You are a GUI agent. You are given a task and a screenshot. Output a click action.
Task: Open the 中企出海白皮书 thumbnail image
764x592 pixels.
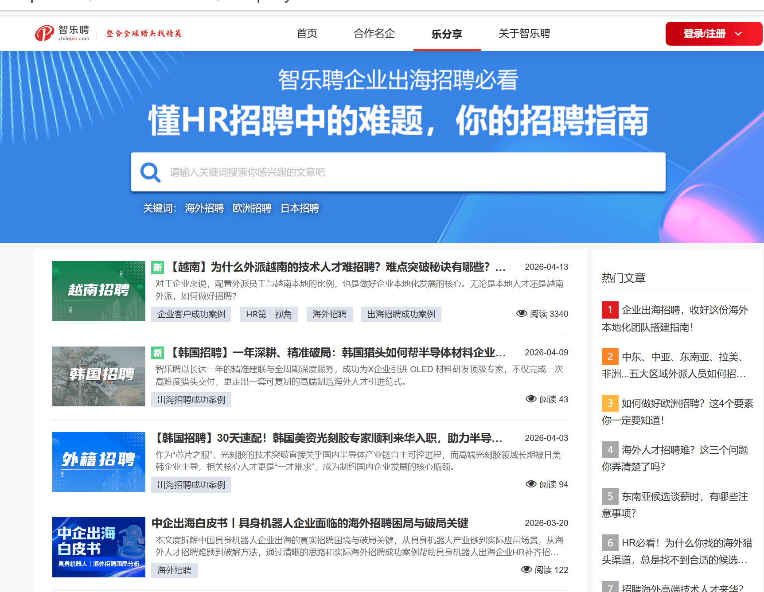click(x=99, y=547)
